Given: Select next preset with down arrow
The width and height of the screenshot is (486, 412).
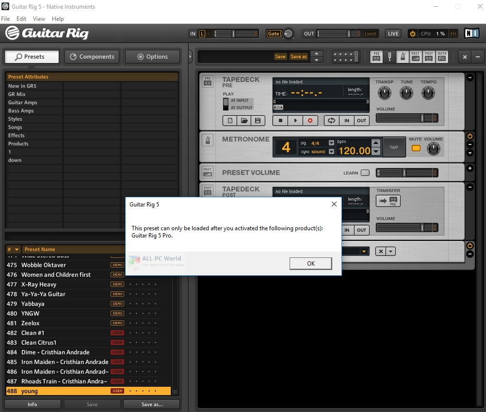Looking at the screenshot, I should pos(316,60).
